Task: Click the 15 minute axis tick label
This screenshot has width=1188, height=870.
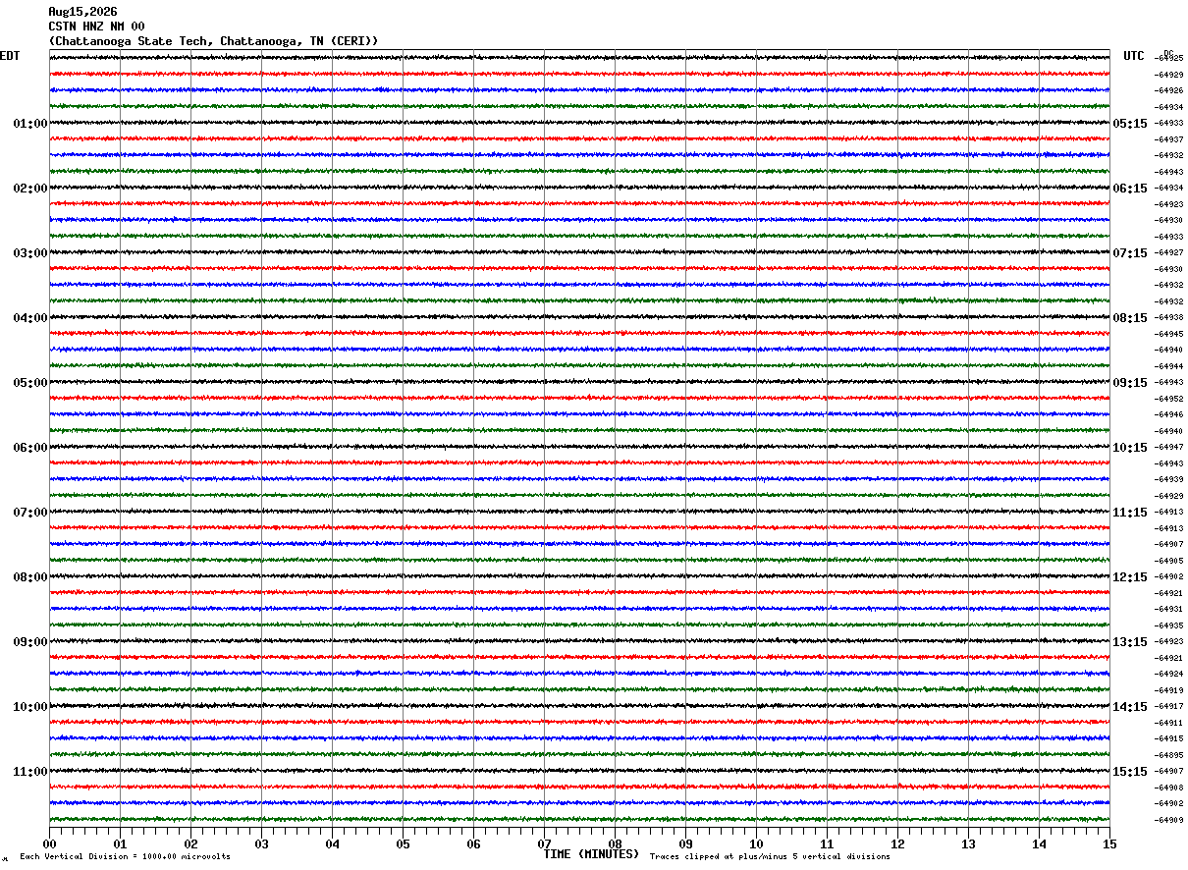Action: 1109,843
